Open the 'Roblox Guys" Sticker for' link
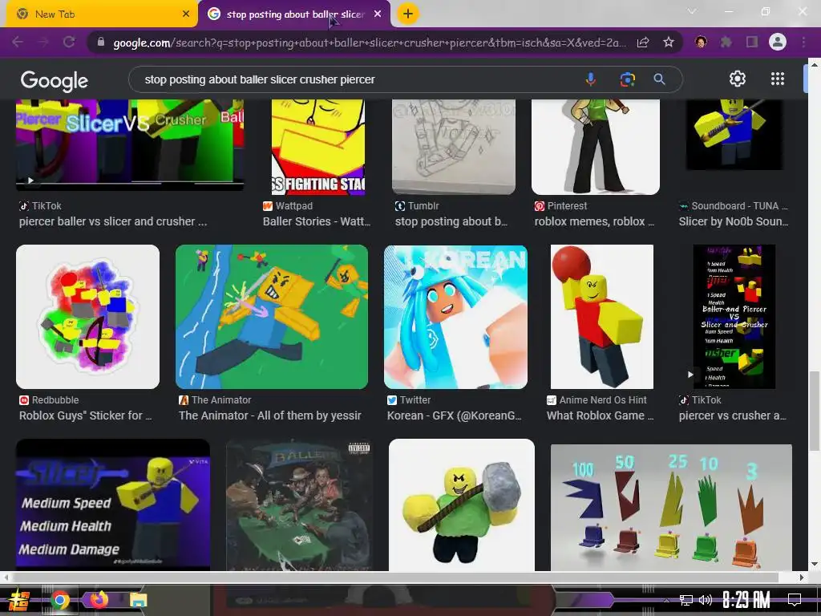 (x=85, y=415)
